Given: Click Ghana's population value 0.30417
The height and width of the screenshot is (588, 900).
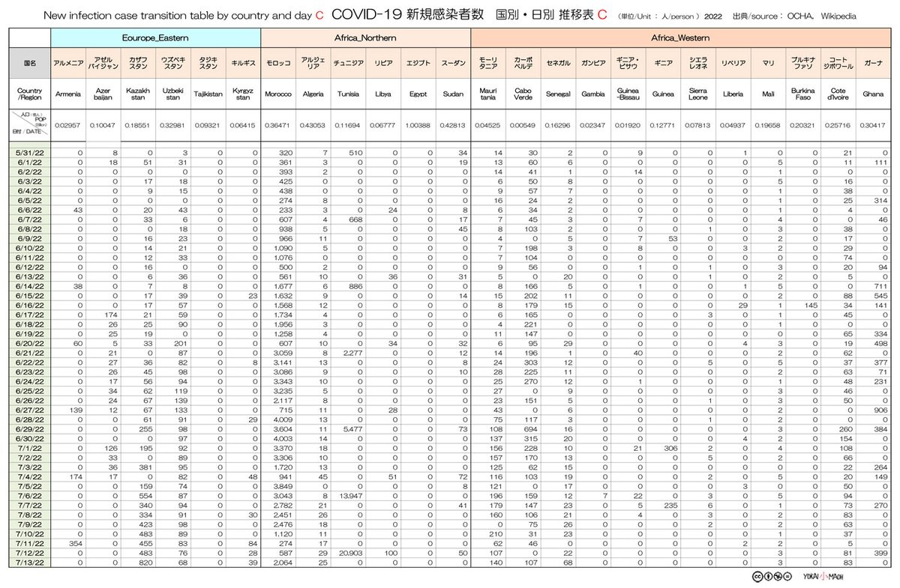Looking at the screenshot, I should 873,125.
